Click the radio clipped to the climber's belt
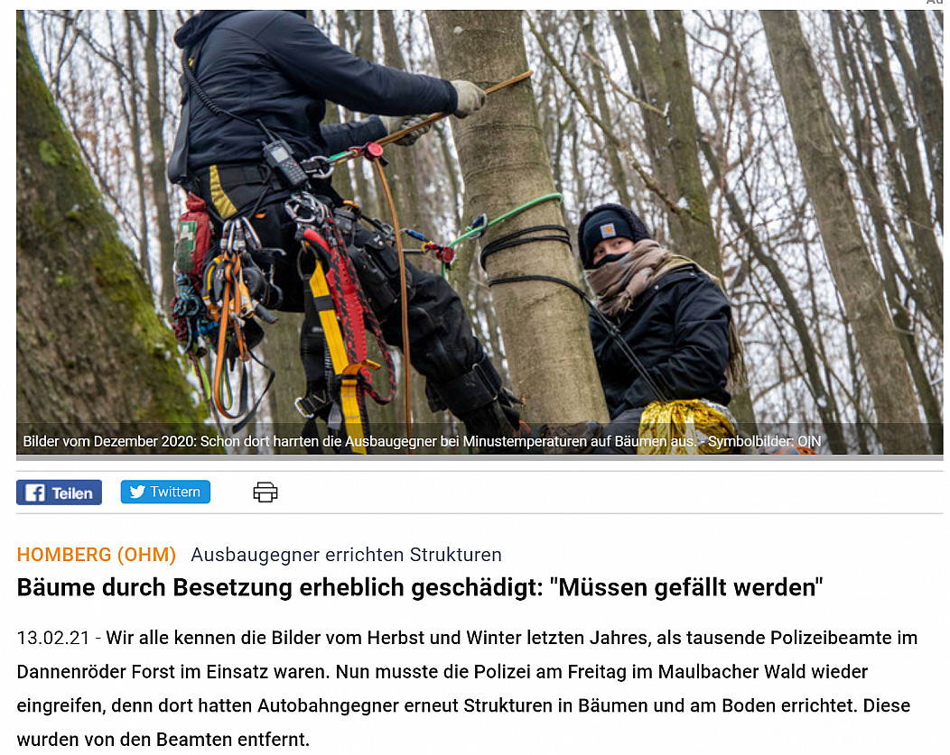The image size is (950, 755). click(x=284, y=161)
